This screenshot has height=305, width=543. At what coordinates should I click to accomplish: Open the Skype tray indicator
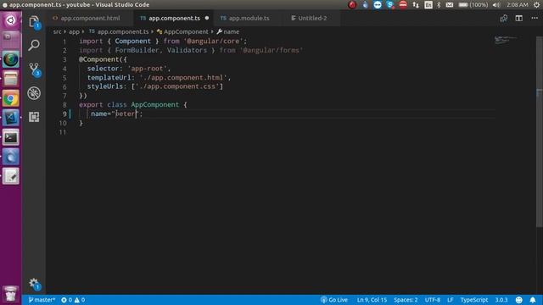390,5
